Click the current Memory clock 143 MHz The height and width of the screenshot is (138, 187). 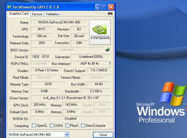coord(71,105)
